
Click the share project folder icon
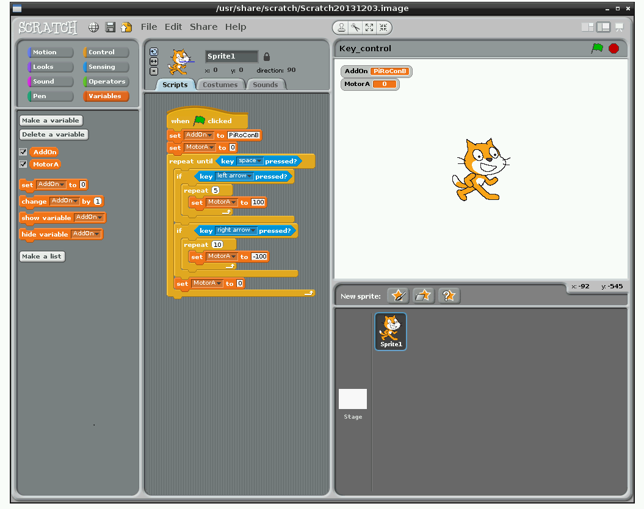click(x=126, y=27)
